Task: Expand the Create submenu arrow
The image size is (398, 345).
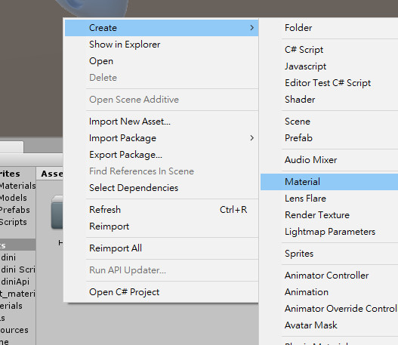Action: pyautogui.click(x=251, y=28)
